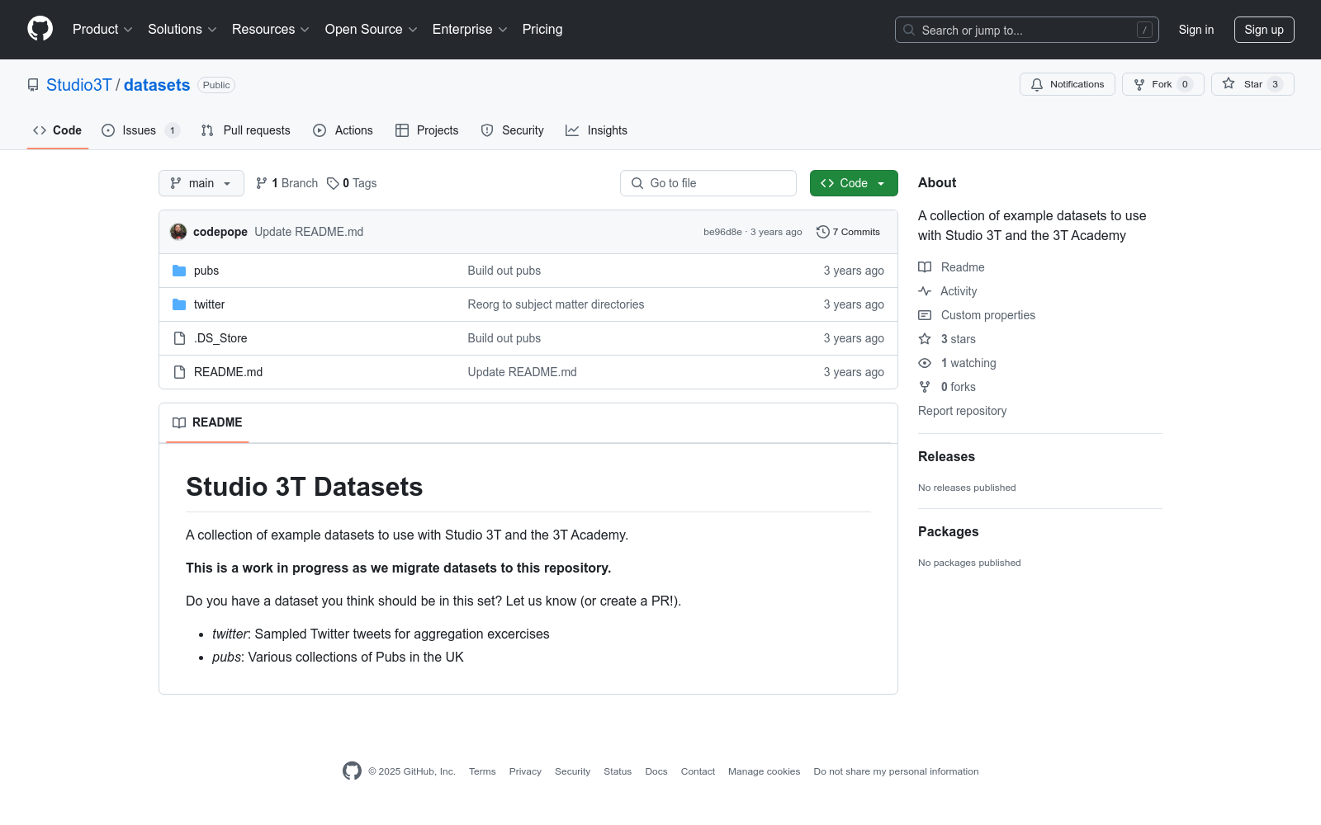Click the Report repository link

click(x=962, y=411)
